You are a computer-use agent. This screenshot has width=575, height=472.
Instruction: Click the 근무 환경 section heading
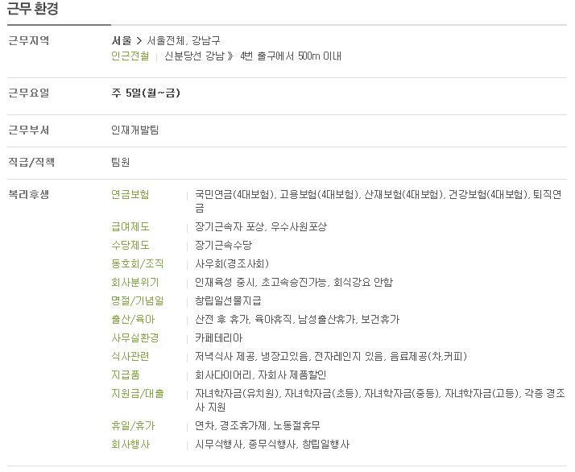pyautogui.click(x=33, y=8)
